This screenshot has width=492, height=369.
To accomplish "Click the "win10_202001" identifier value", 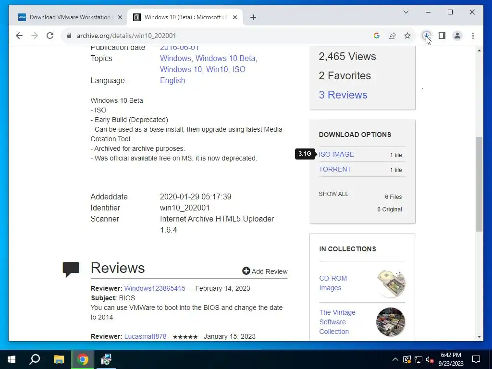I will (184, 208).
